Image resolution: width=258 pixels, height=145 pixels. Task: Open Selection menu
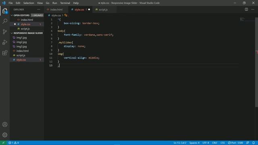click(x=29, y=3)
